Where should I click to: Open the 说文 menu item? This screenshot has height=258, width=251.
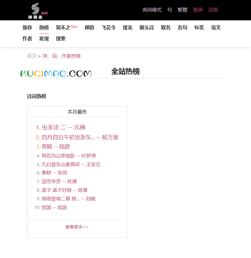[216, 28]
